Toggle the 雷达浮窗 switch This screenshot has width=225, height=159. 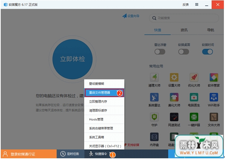pos(160,52)
